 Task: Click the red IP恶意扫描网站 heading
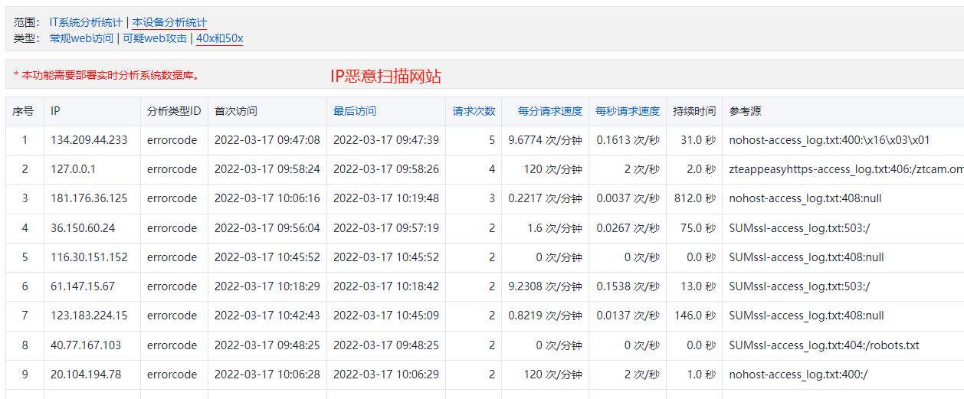(x=385, y=77)
